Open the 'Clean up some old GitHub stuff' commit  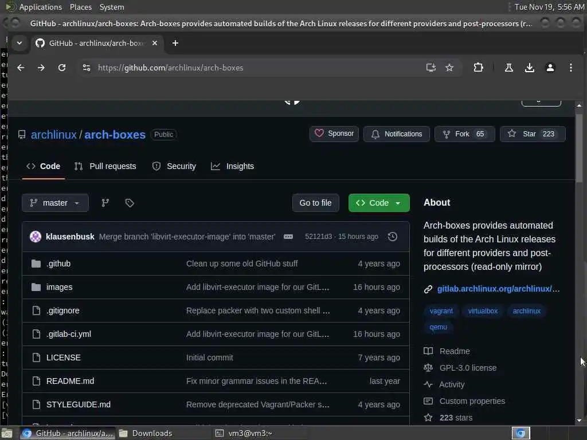coord(242,264)
